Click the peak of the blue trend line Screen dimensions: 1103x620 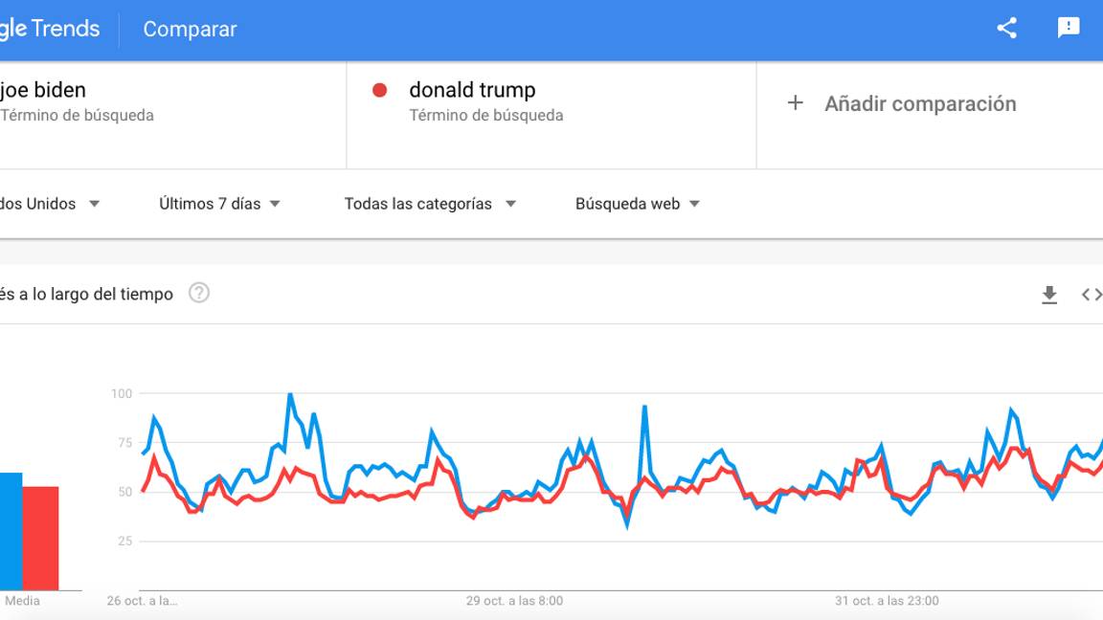289,392
